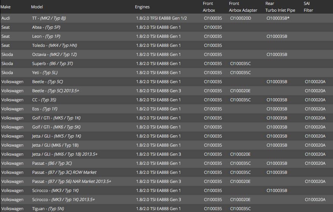The width and height of the screenshot is (333, 212).
Task: Select Passat B7 NAR Market 2013.5+ model
Action: 72,181
